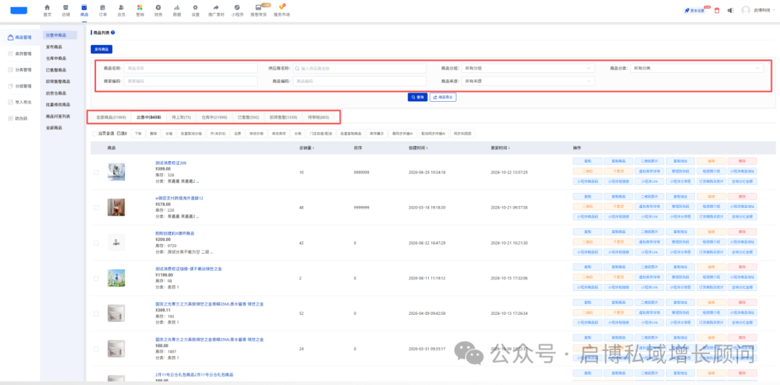Click the company logo at top left
The image size is (780, 385).
19,10
